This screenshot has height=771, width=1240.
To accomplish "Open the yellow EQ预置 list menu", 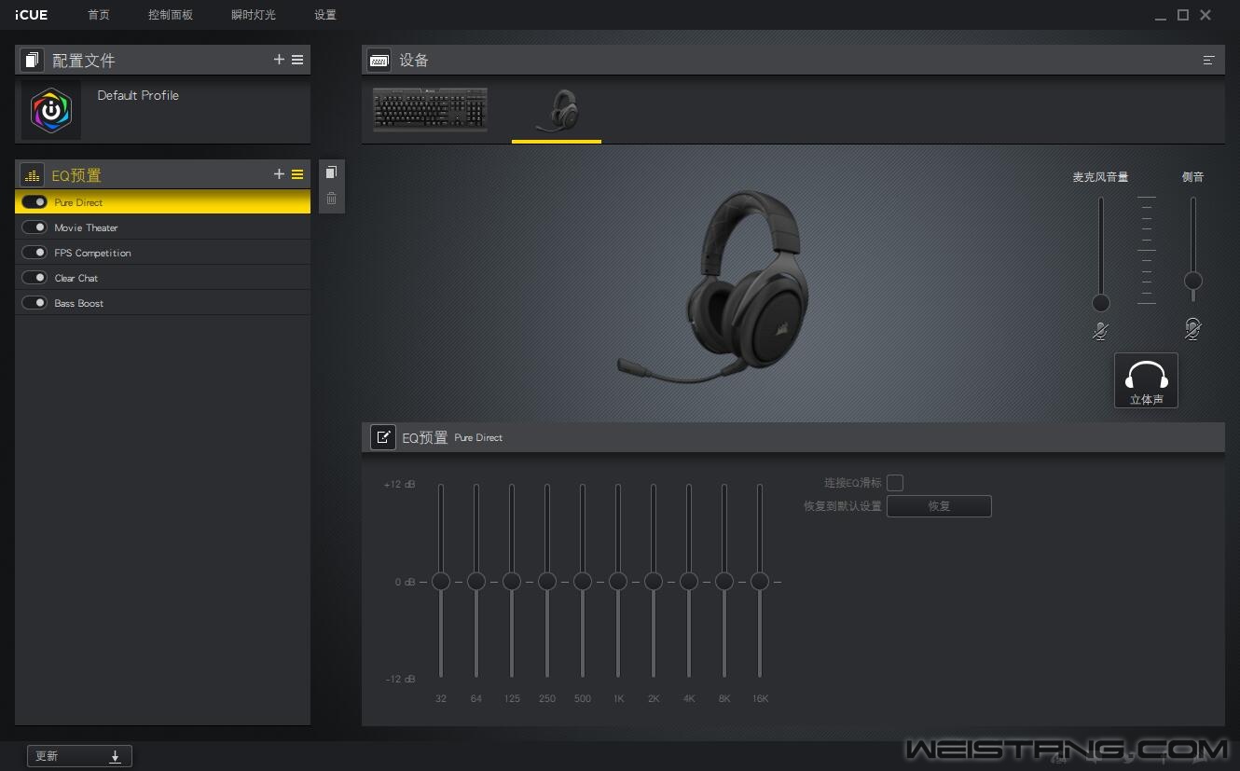I will click(x=297, y=174).
